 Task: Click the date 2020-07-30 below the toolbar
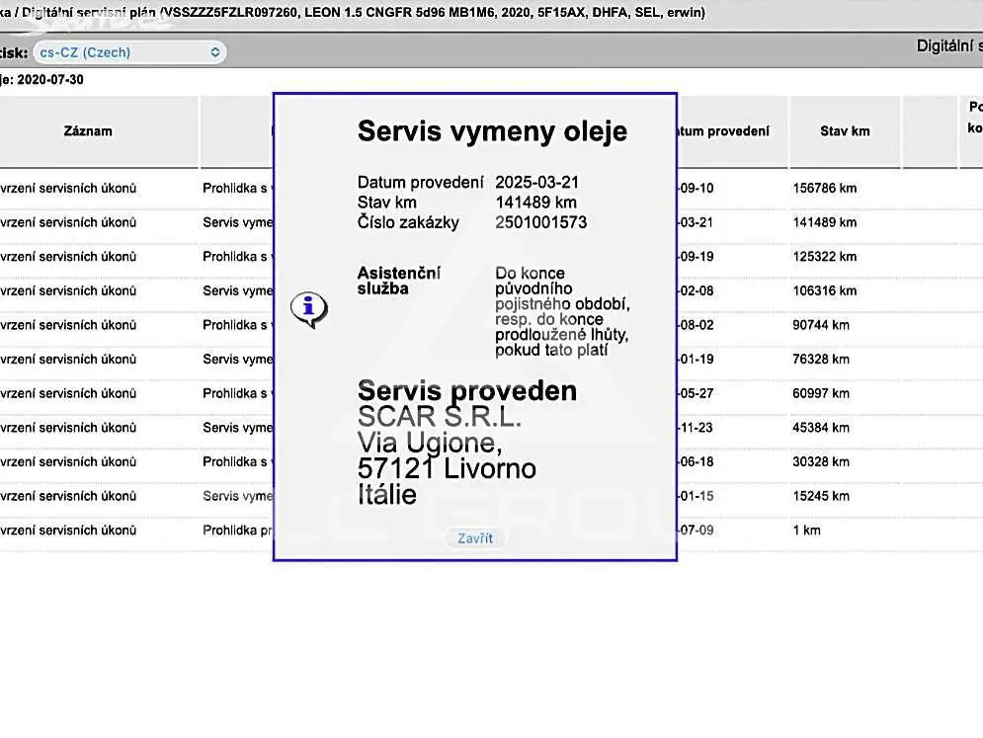pos(50,80)
